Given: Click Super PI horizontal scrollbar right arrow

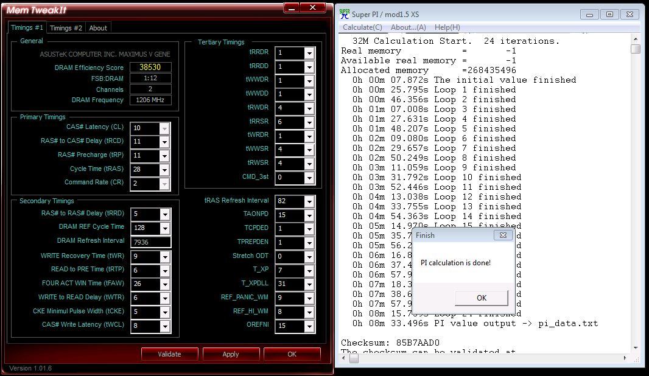Looking at the screenshot, I should (625, 358).
